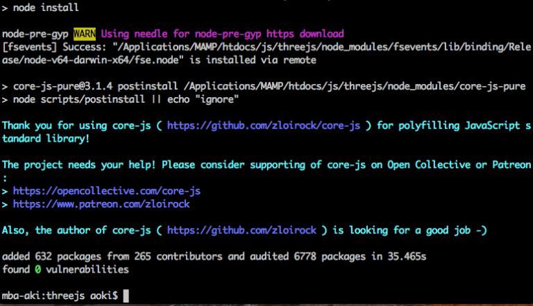Click the magenta "Using needle" warning message
Image resolution: width=533 pixels, height=306 pixels.
coord(222,33)
